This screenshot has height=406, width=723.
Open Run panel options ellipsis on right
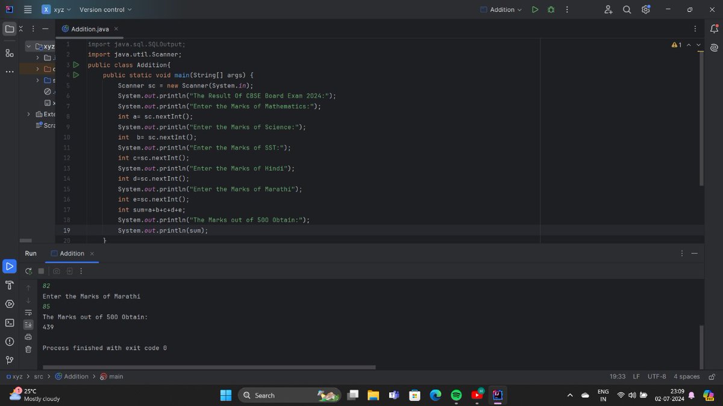coord(682,254)
